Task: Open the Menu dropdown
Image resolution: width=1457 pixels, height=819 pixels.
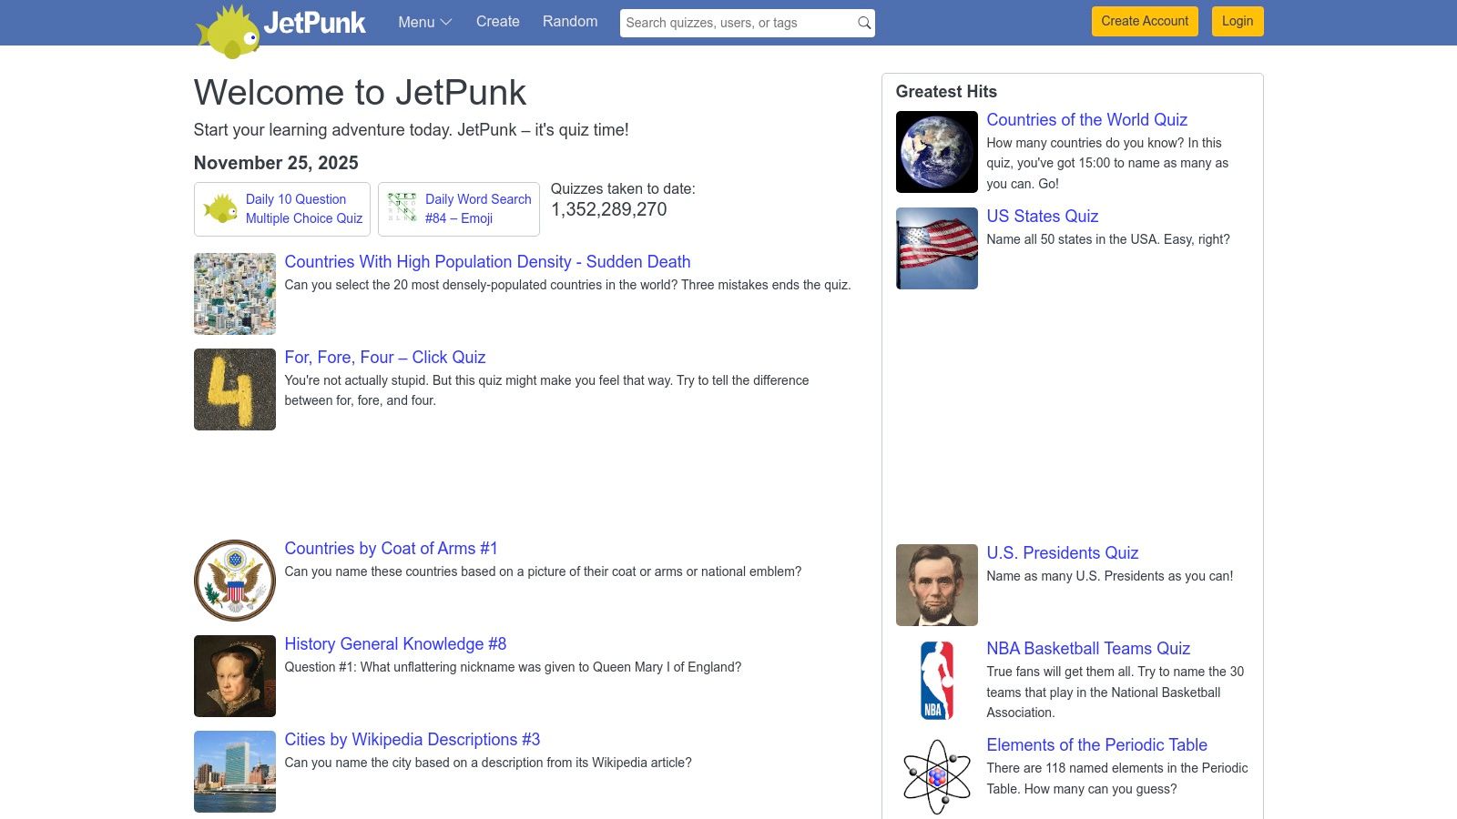Action: pos(423,22)
